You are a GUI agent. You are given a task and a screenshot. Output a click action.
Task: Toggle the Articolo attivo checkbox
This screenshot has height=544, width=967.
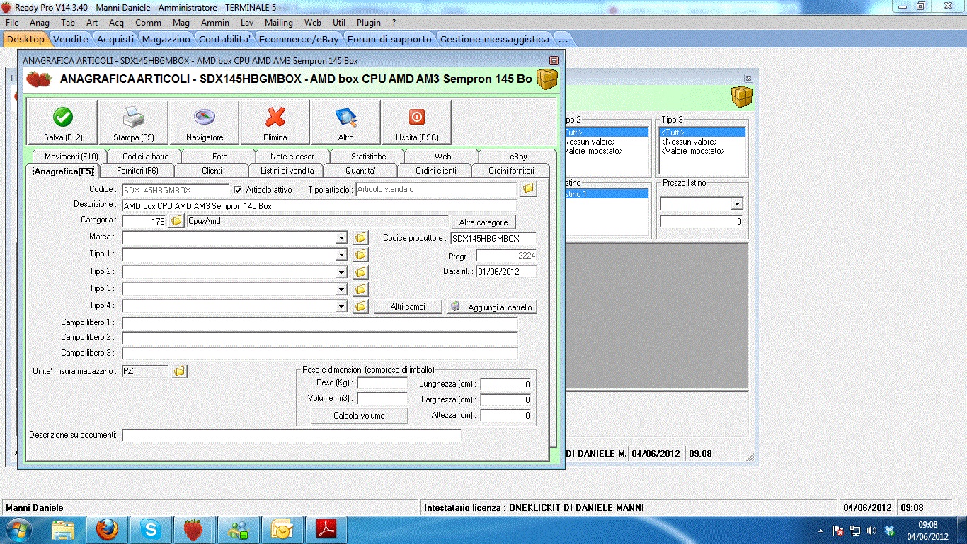click(238, 190)
